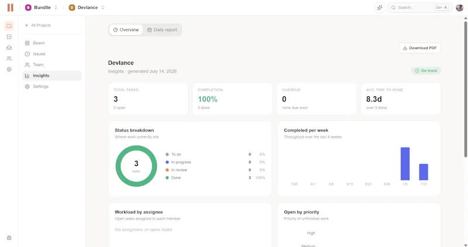Click the 8.3d average time value
The image size is (468, 247).
(x=374, y=99)
